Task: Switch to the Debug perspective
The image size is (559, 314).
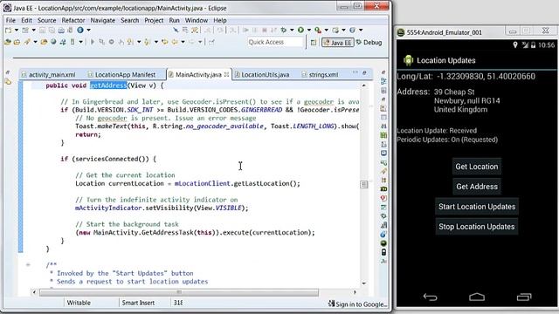Action: click(369, 43)
